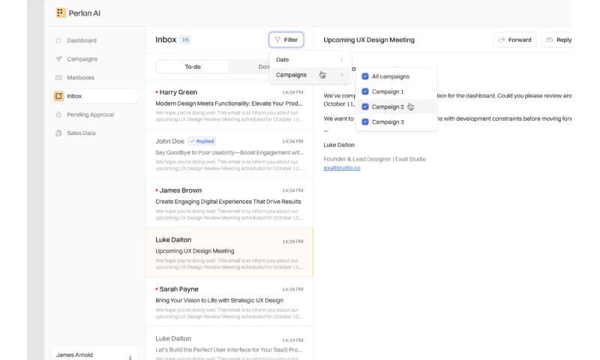Click the Reply button

tap(559, 40)
